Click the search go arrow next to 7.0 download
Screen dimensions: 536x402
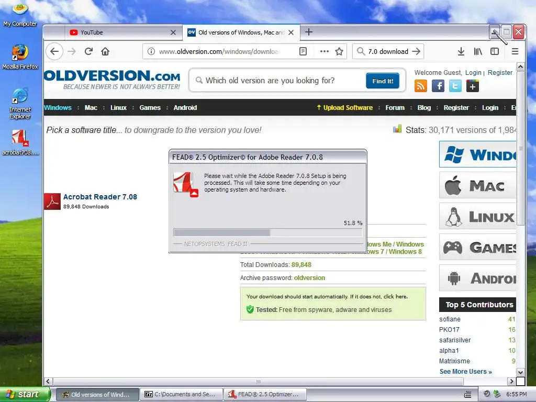[x=416, y=51]
